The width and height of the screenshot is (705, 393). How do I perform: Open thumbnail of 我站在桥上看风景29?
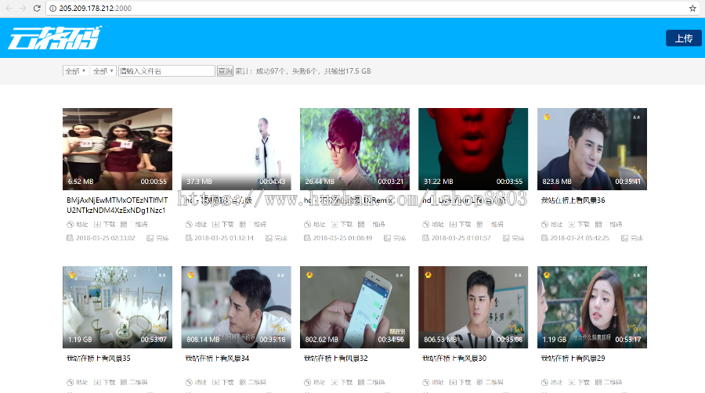(592, 307)
